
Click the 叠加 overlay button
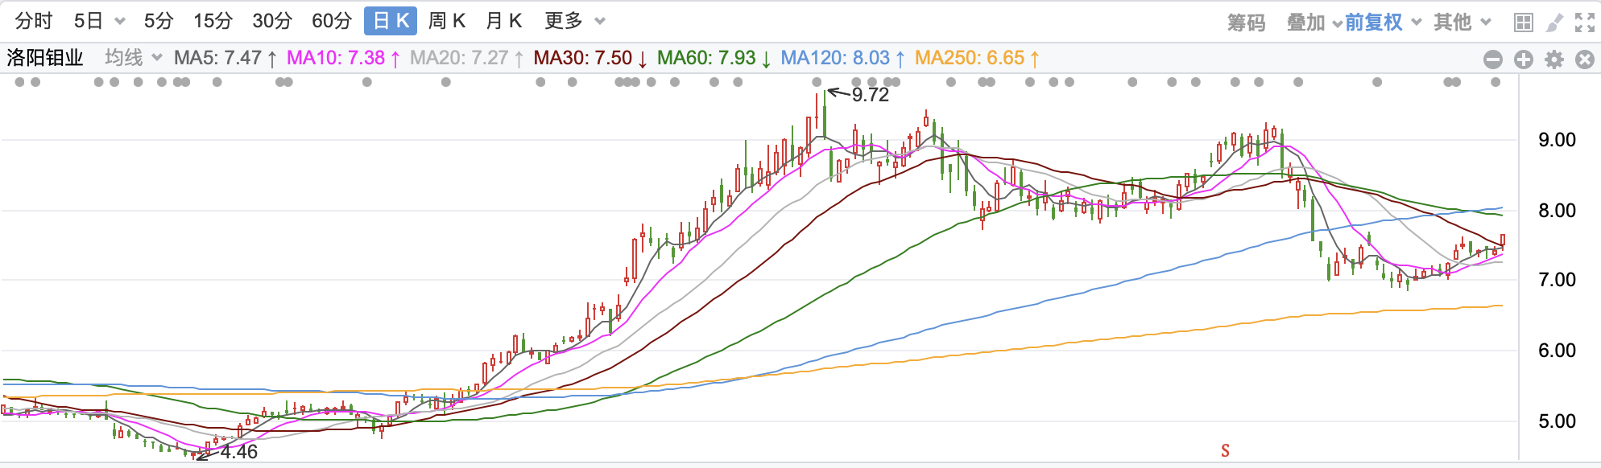[x=1306, y=23]
